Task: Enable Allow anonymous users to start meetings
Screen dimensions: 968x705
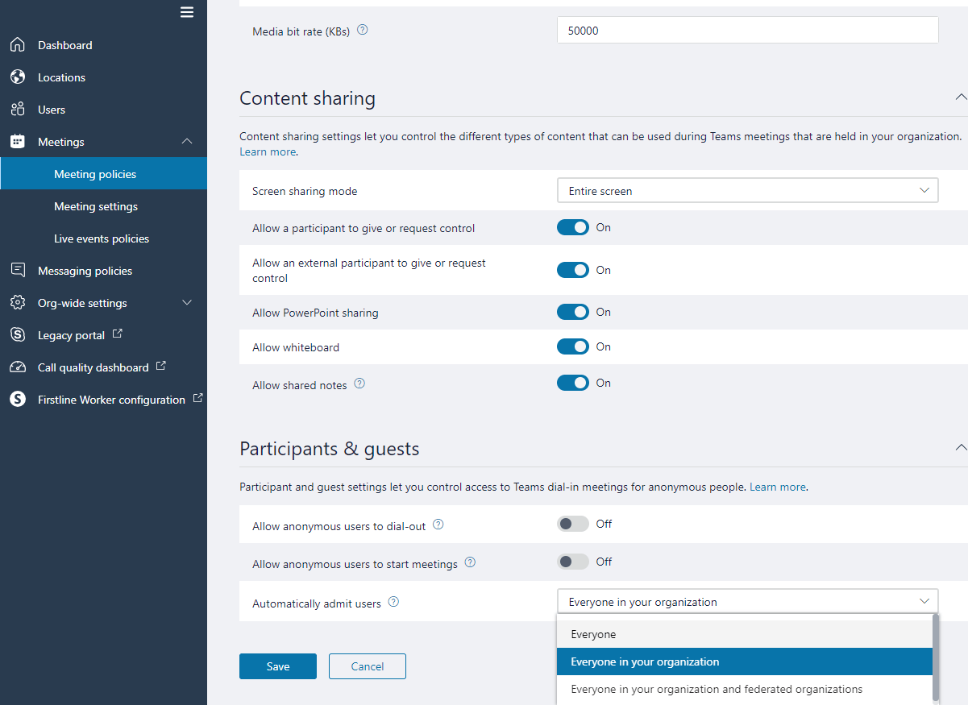Action: coord(573,562)
